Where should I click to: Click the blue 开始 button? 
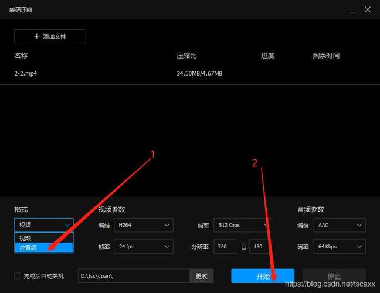click(x=262, y=276)
